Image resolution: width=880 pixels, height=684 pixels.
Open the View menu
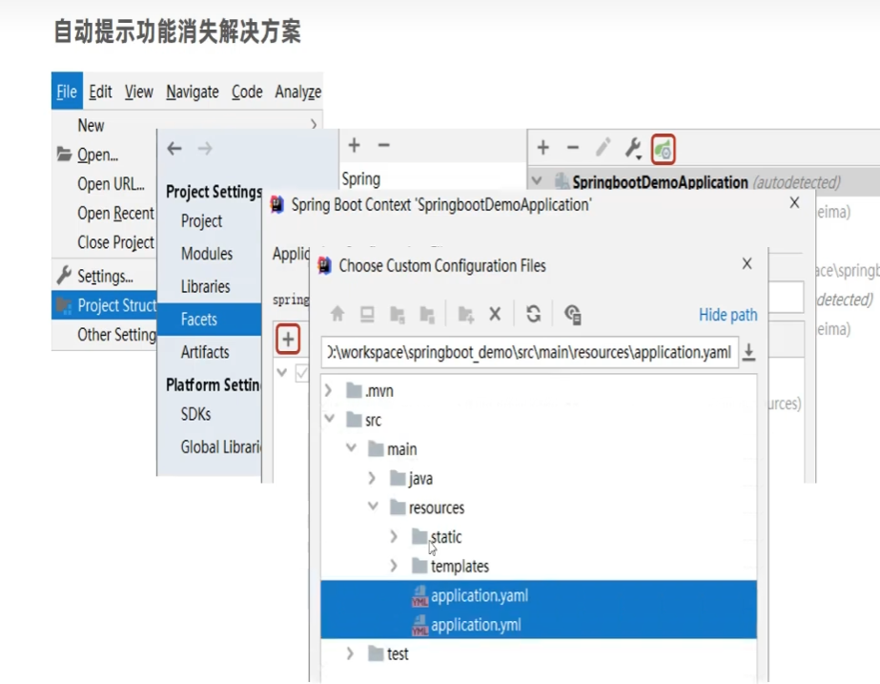click(138, 91)
